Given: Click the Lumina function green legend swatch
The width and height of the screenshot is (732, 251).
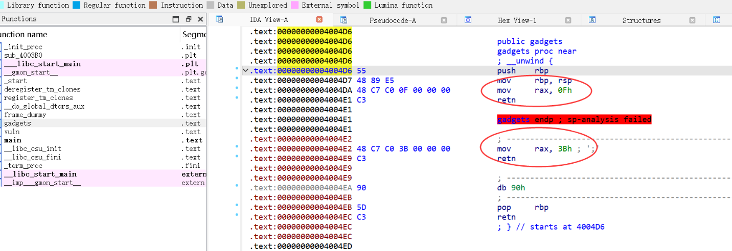Looking at the screenshot, I should pos(367,5).
